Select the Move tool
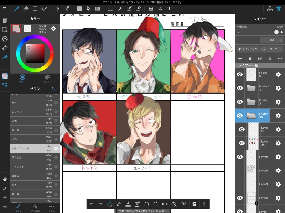Image resolution: width=285 pixels, height=213 pixels. click(x=57, y=9)
